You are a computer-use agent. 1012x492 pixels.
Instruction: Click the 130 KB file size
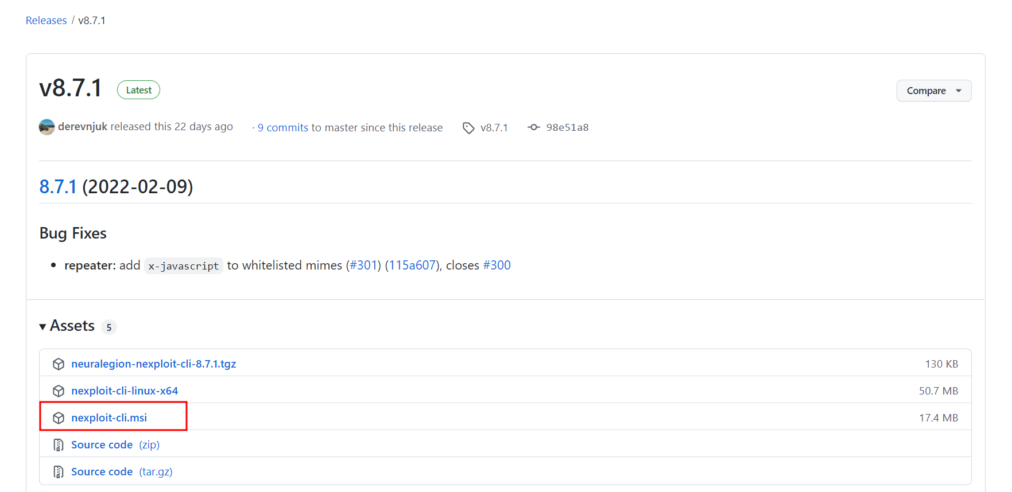(941, 364)
